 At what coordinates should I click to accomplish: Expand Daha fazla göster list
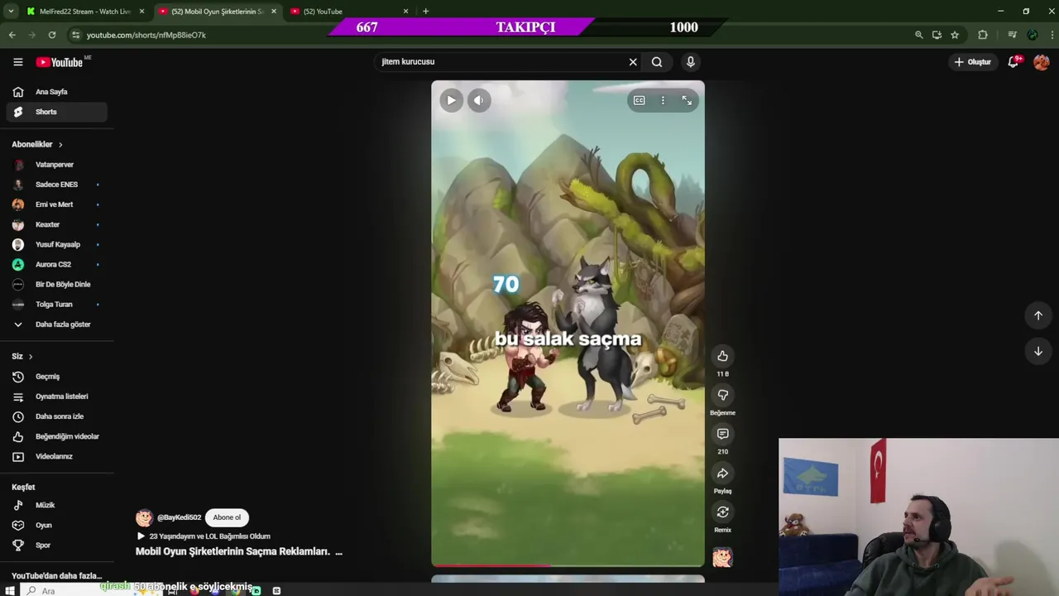point(56,324)
